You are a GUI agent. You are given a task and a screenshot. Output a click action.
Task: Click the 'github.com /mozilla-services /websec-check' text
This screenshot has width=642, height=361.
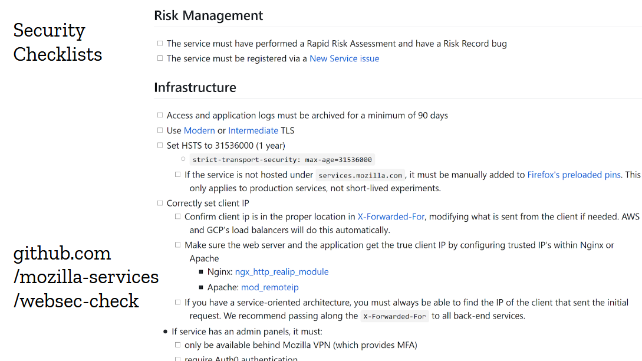tap(86, 277)
